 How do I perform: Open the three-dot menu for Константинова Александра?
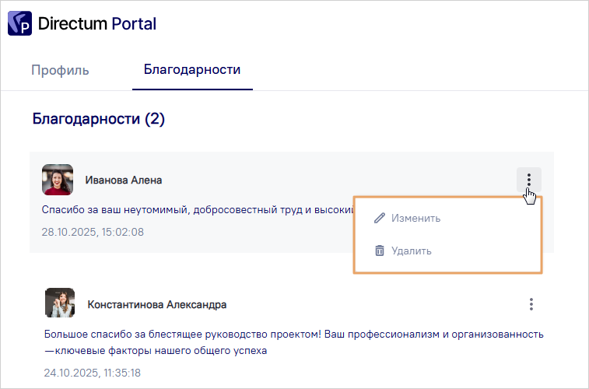(x=531, y=304)
